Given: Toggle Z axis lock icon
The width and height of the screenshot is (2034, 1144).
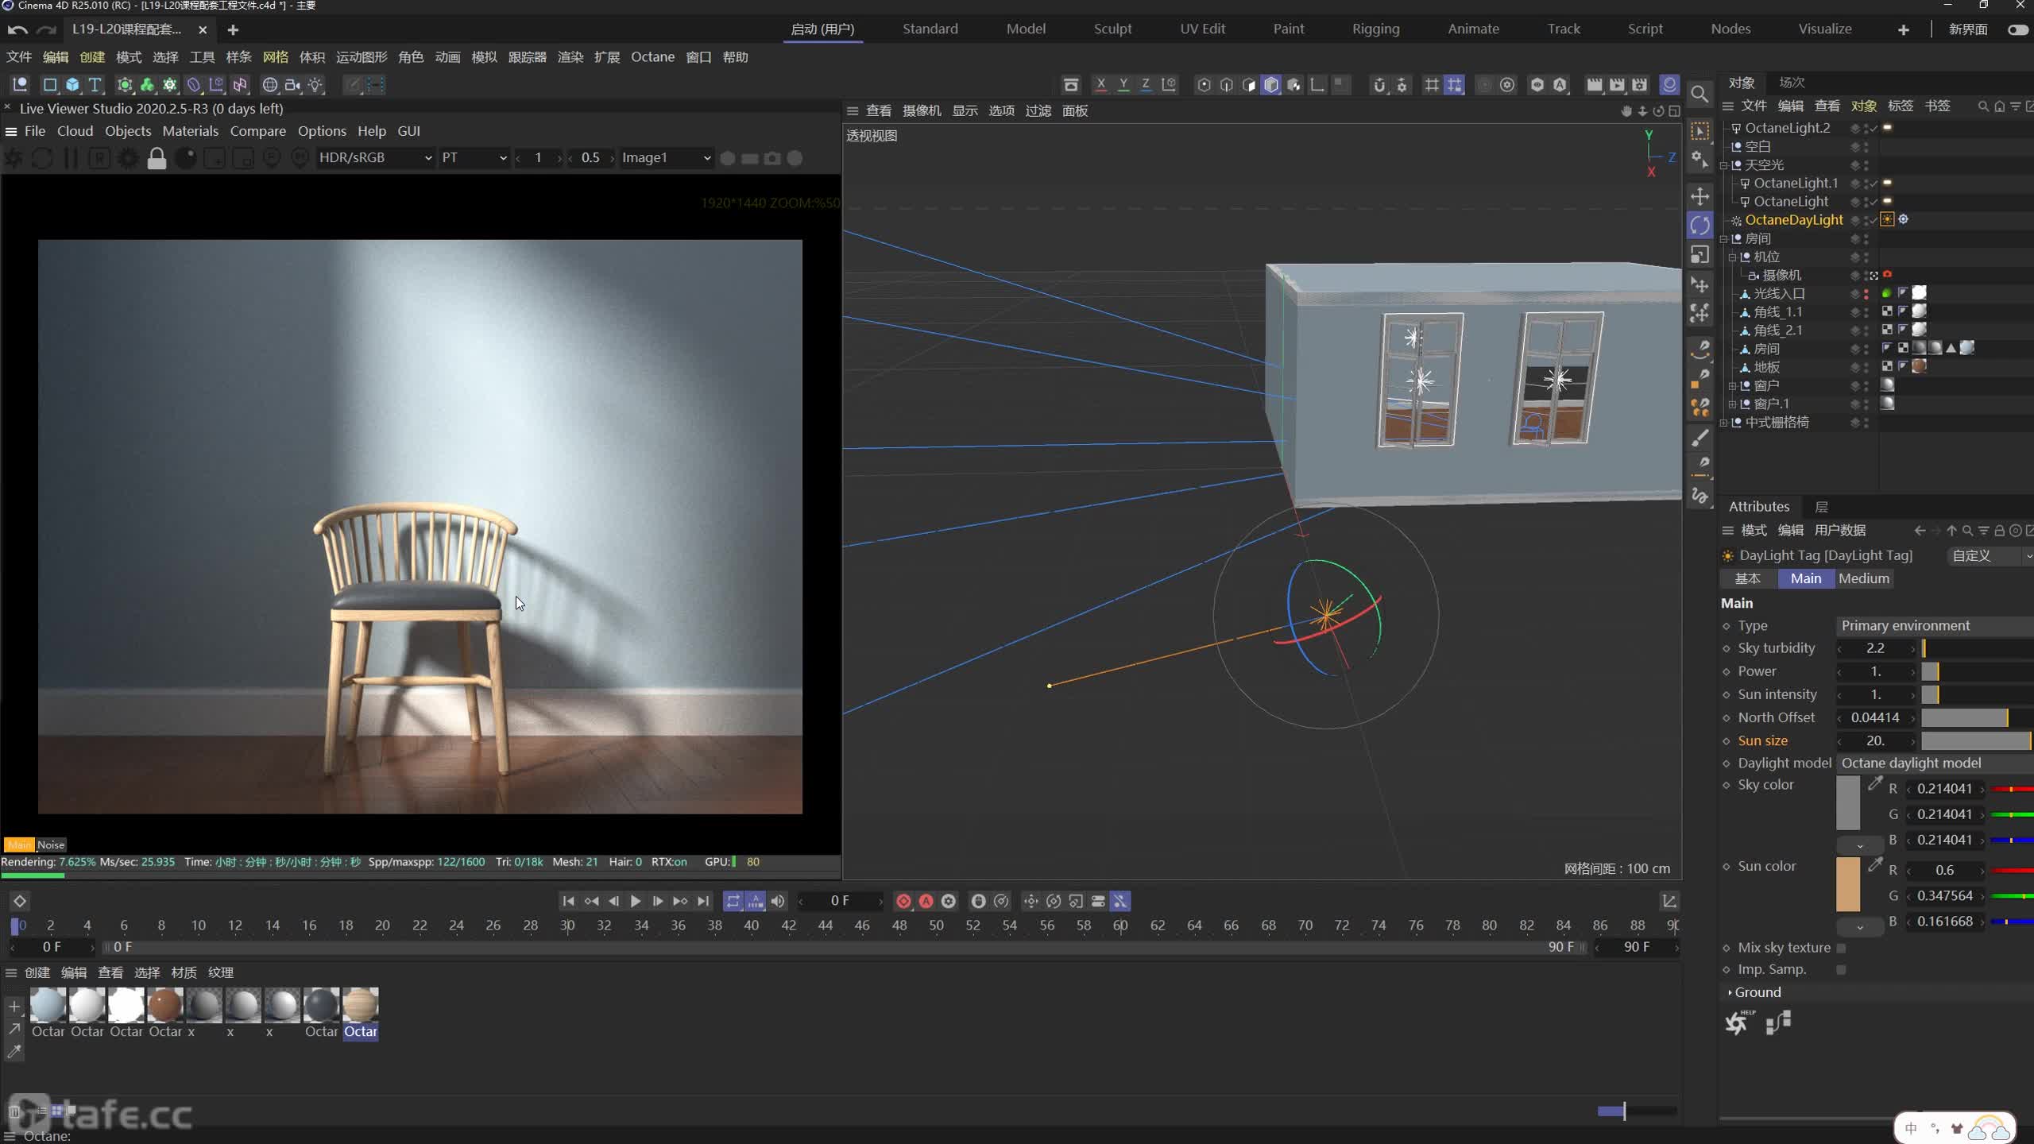Looking at the screenshot, I should pos(1145,84).
